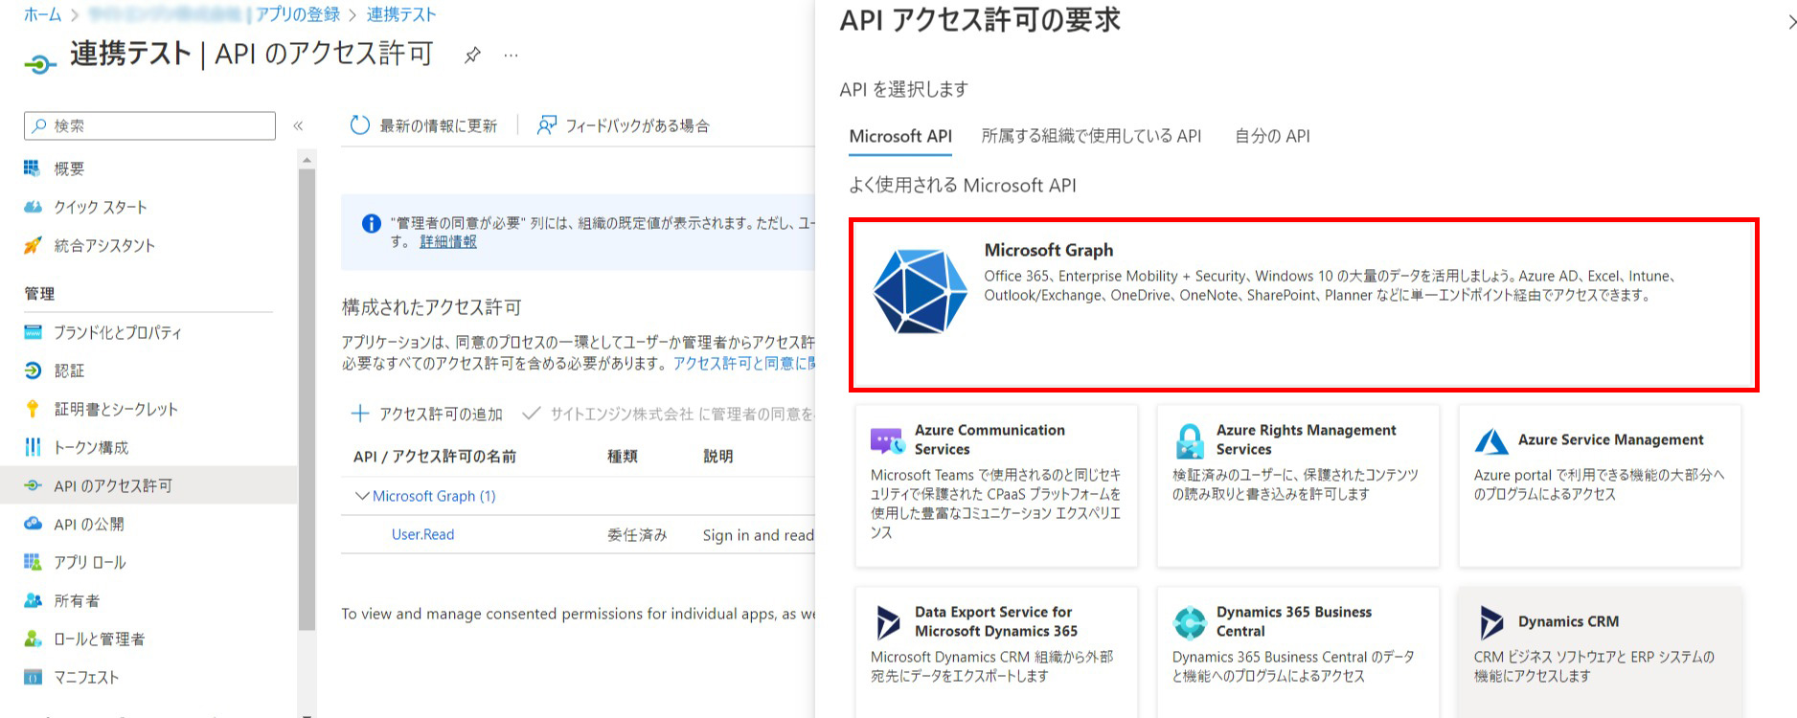
Task: Collapse the Microsoft Graph (1) permission group
Action: click(362, 496)
